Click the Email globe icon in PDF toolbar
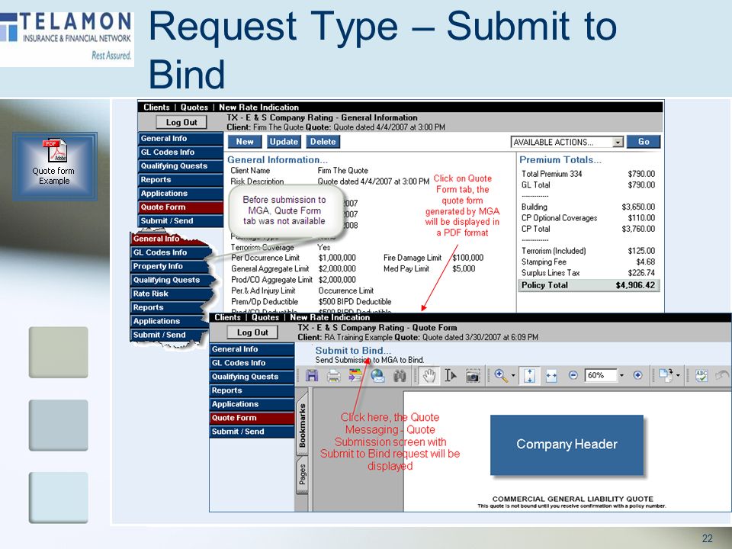This screenshot has height=549, width=732. coord(377,376)
